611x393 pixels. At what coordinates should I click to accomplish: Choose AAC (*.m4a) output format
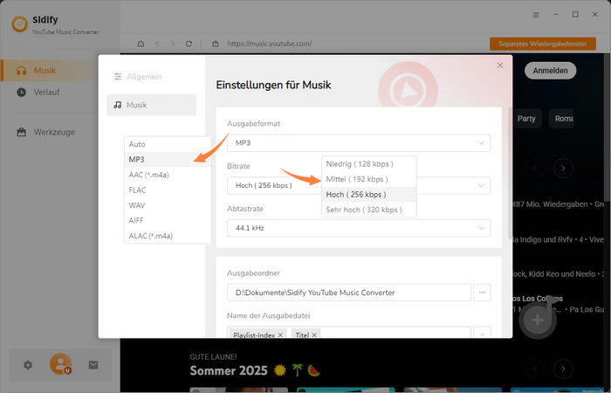pyautogui.click(x=168, y=175)
